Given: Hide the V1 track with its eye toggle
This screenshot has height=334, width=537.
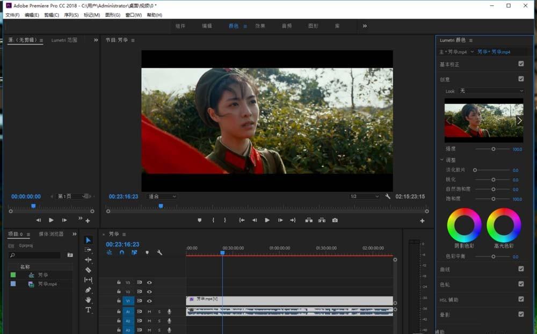Looking at the screenshot, I should click(149, 300).
